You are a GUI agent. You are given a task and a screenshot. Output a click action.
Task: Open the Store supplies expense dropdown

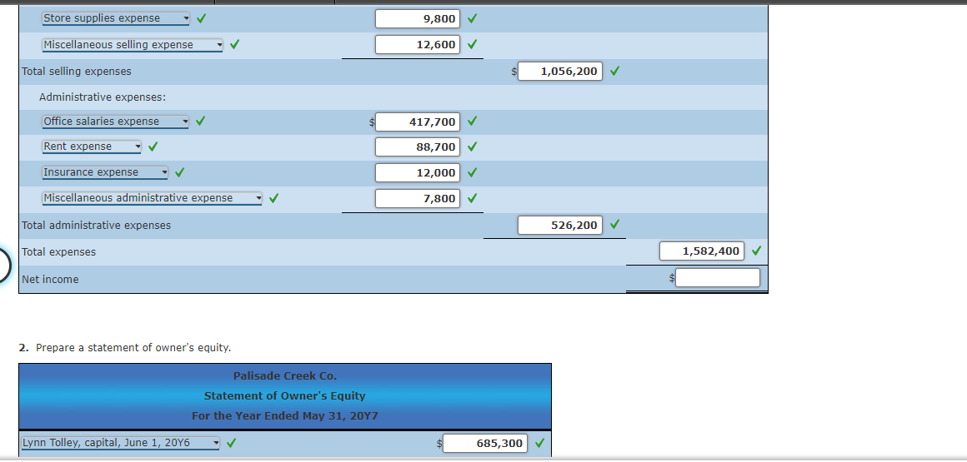point(116,18)
